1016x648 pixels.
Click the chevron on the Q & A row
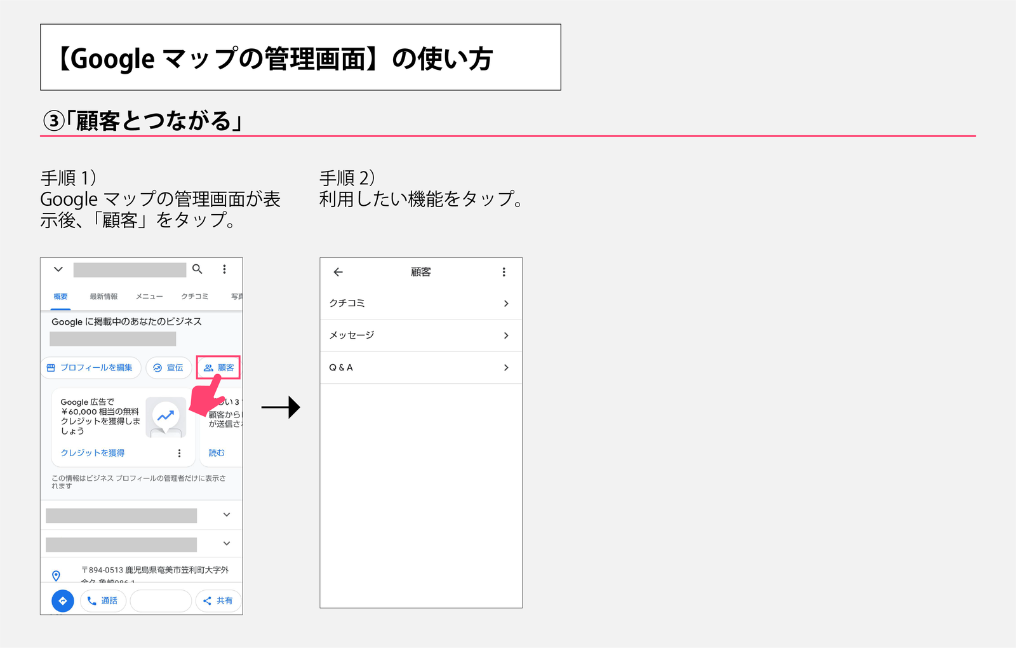[506, 368]
